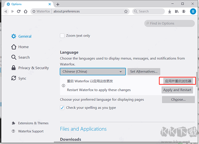The width and height of the screenshot is (199, 144).
Task: Open the blue hamburger menu button
Action: [193, 11]
